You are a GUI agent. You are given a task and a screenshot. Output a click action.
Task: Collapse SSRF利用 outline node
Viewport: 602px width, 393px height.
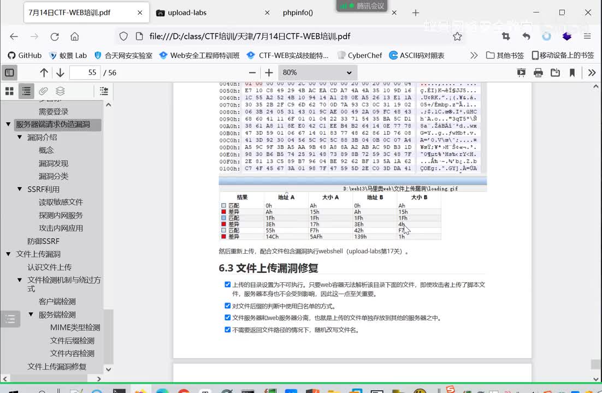pyautogui.click(x=20, y=189)
